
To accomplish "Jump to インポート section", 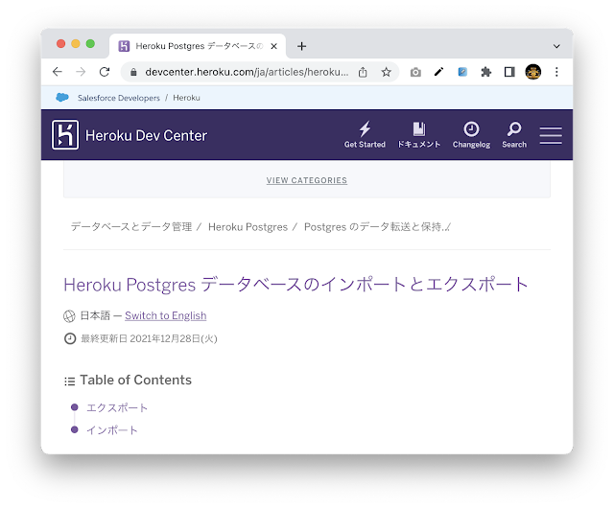I will click(x=111, y=430).
